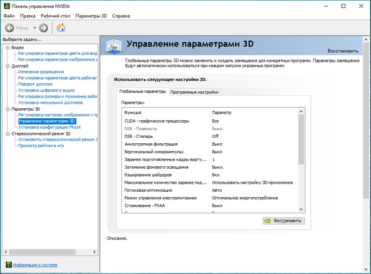Viewport: 371px width, 274px height.
Task: Select the Потоковая оптимизация row
Action: (x=210, y=190)
